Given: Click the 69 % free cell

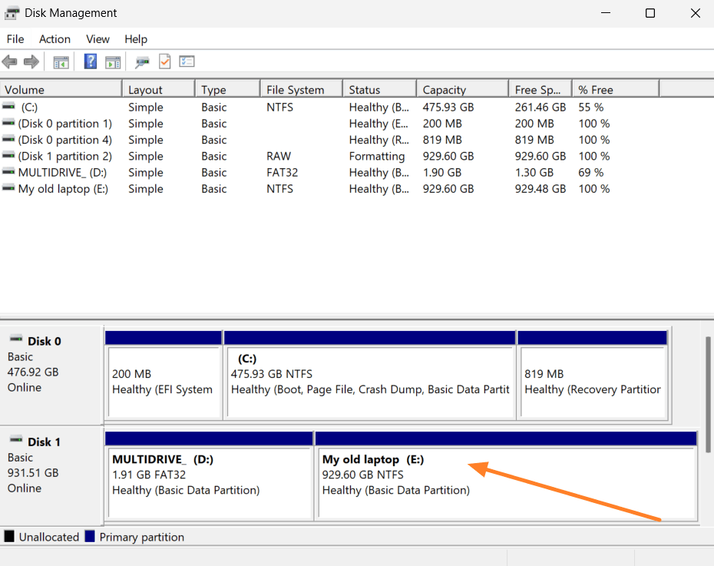Looking at the screenshot, I should pyautogui.click(x=591, y=173).
